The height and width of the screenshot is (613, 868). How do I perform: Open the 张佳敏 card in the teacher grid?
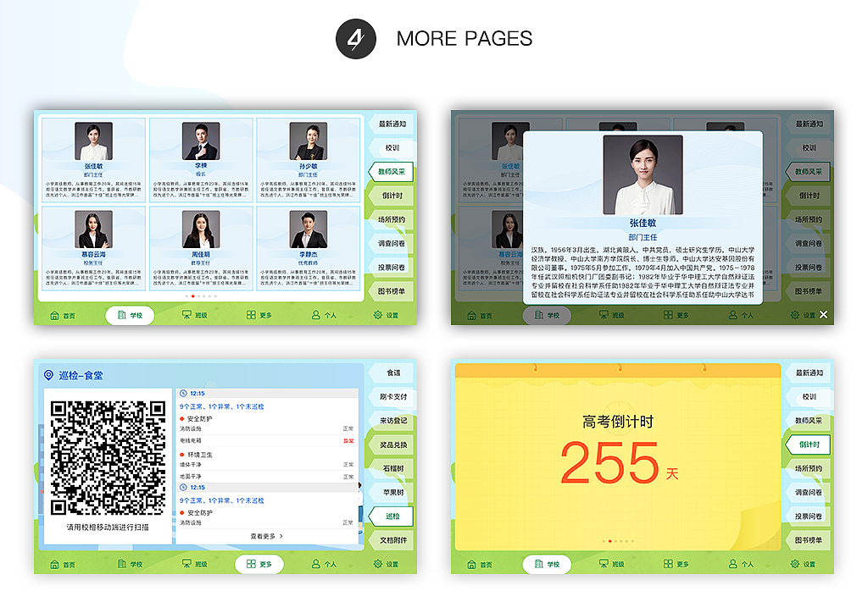click(93, 160)
